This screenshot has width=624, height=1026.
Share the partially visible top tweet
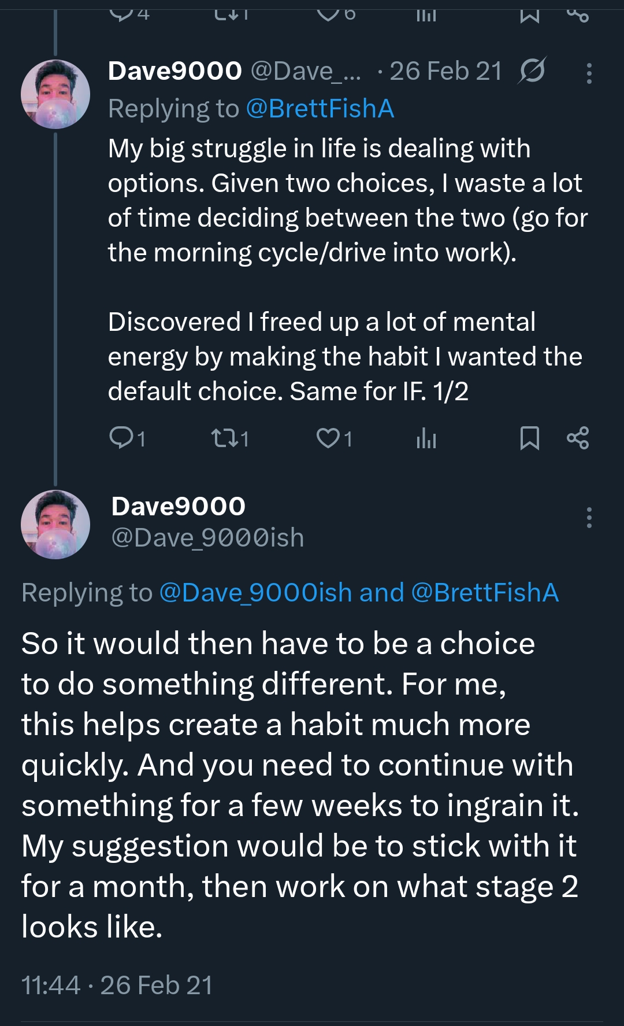(577, 14)
